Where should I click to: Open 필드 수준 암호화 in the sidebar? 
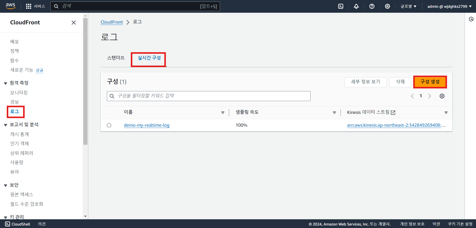[x=27, y=204]
